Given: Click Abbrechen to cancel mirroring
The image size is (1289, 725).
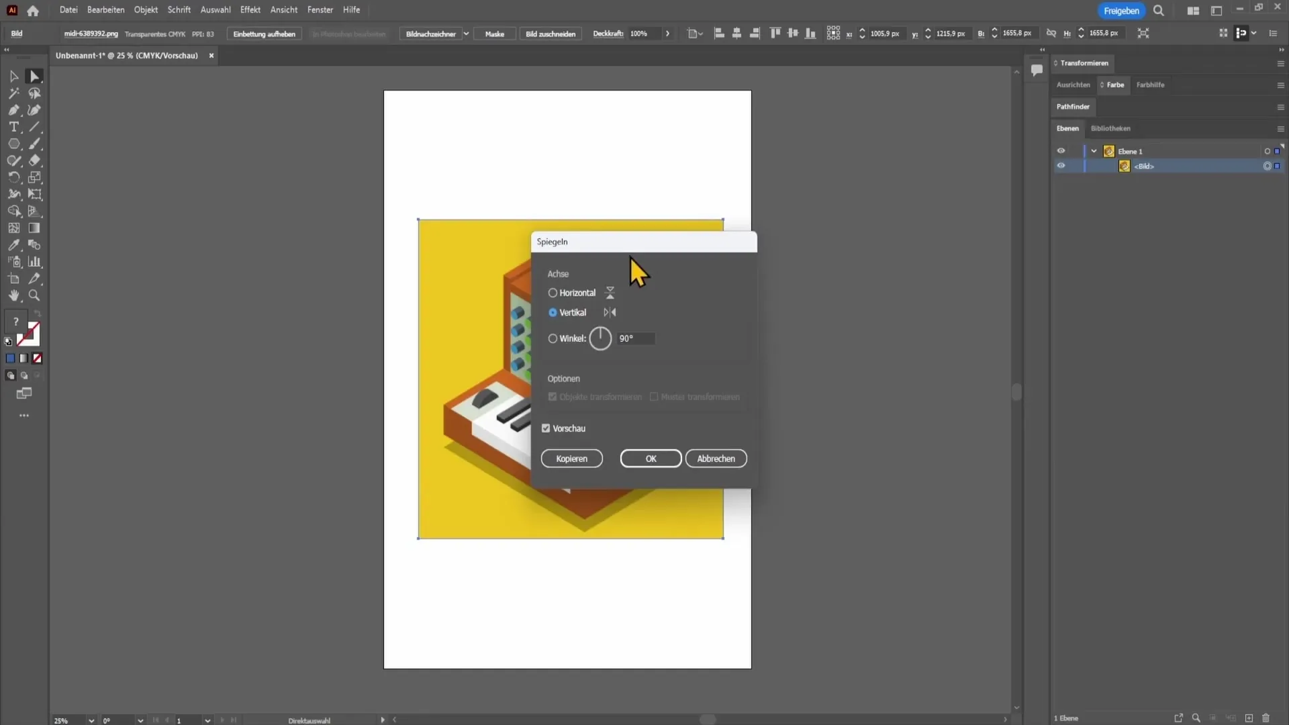Looking at the screenshot, I should (716, 458).
